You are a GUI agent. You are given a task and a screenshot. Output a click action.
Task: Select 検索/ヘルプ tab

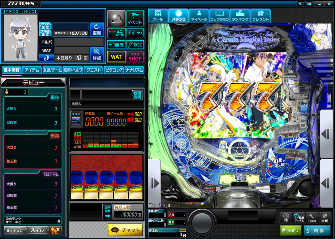point(73,70)
